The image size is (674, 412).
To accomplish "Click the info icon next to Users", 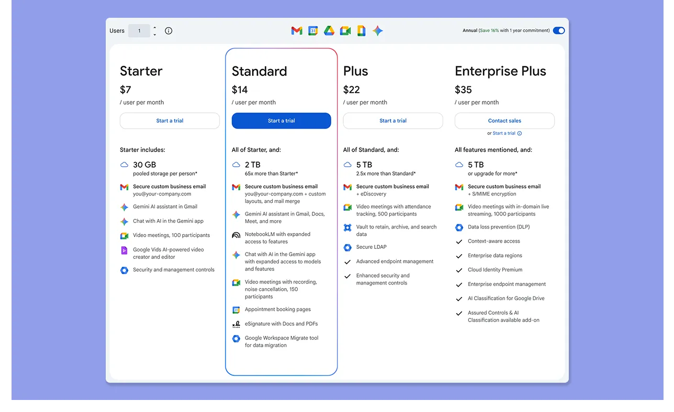I will (168, 30).
